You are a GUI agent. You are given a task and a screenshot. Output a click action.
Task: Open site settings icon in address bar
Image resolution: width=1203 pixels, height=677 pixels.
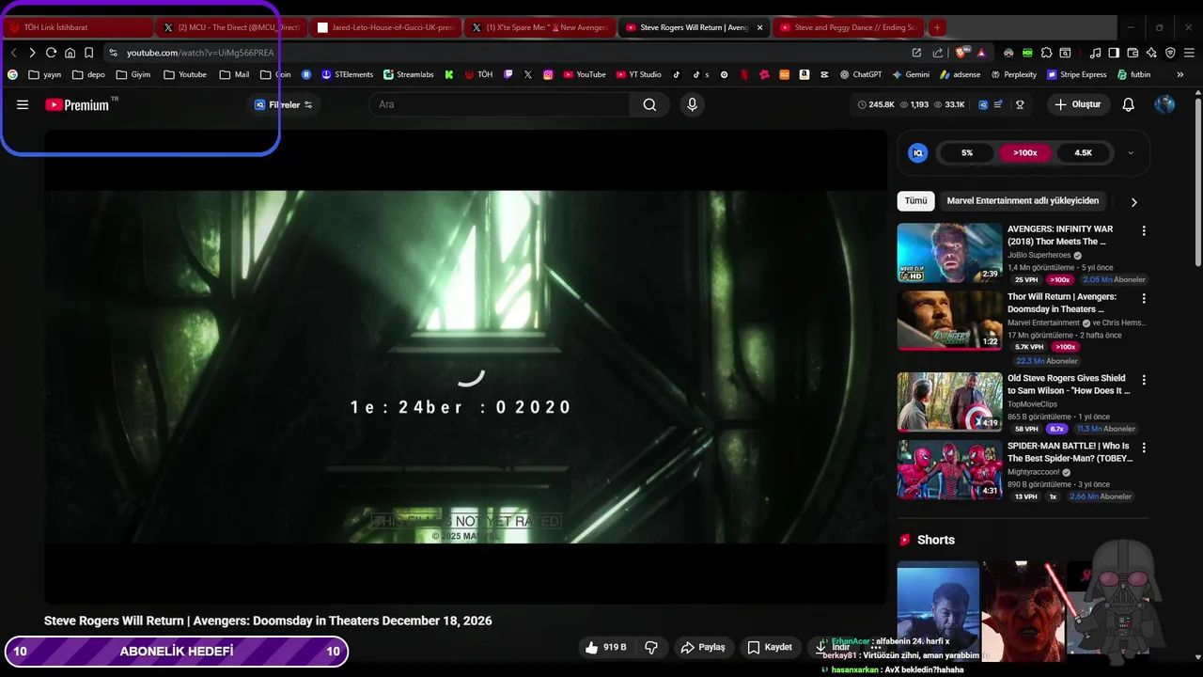point(113,53)
